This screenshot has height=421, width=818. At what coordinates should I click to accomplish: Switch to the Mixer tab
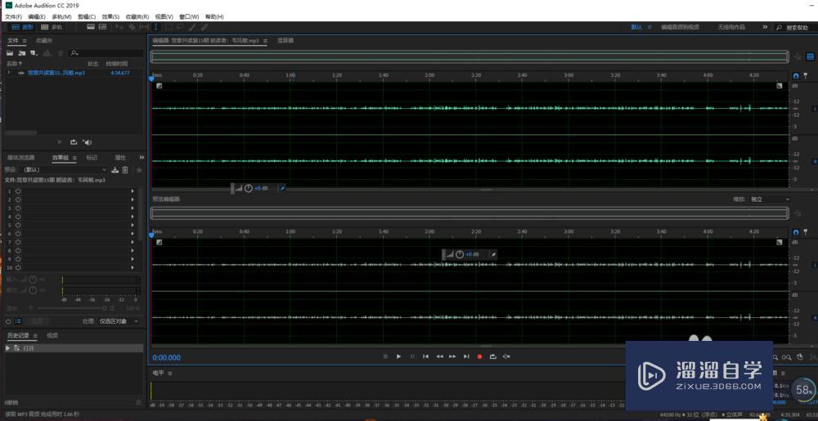[285, 40]
